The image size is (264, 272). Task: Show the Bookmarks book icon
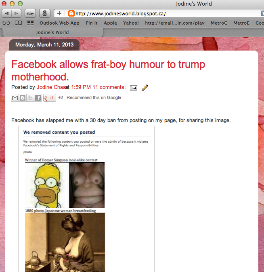tap(18, 23)
